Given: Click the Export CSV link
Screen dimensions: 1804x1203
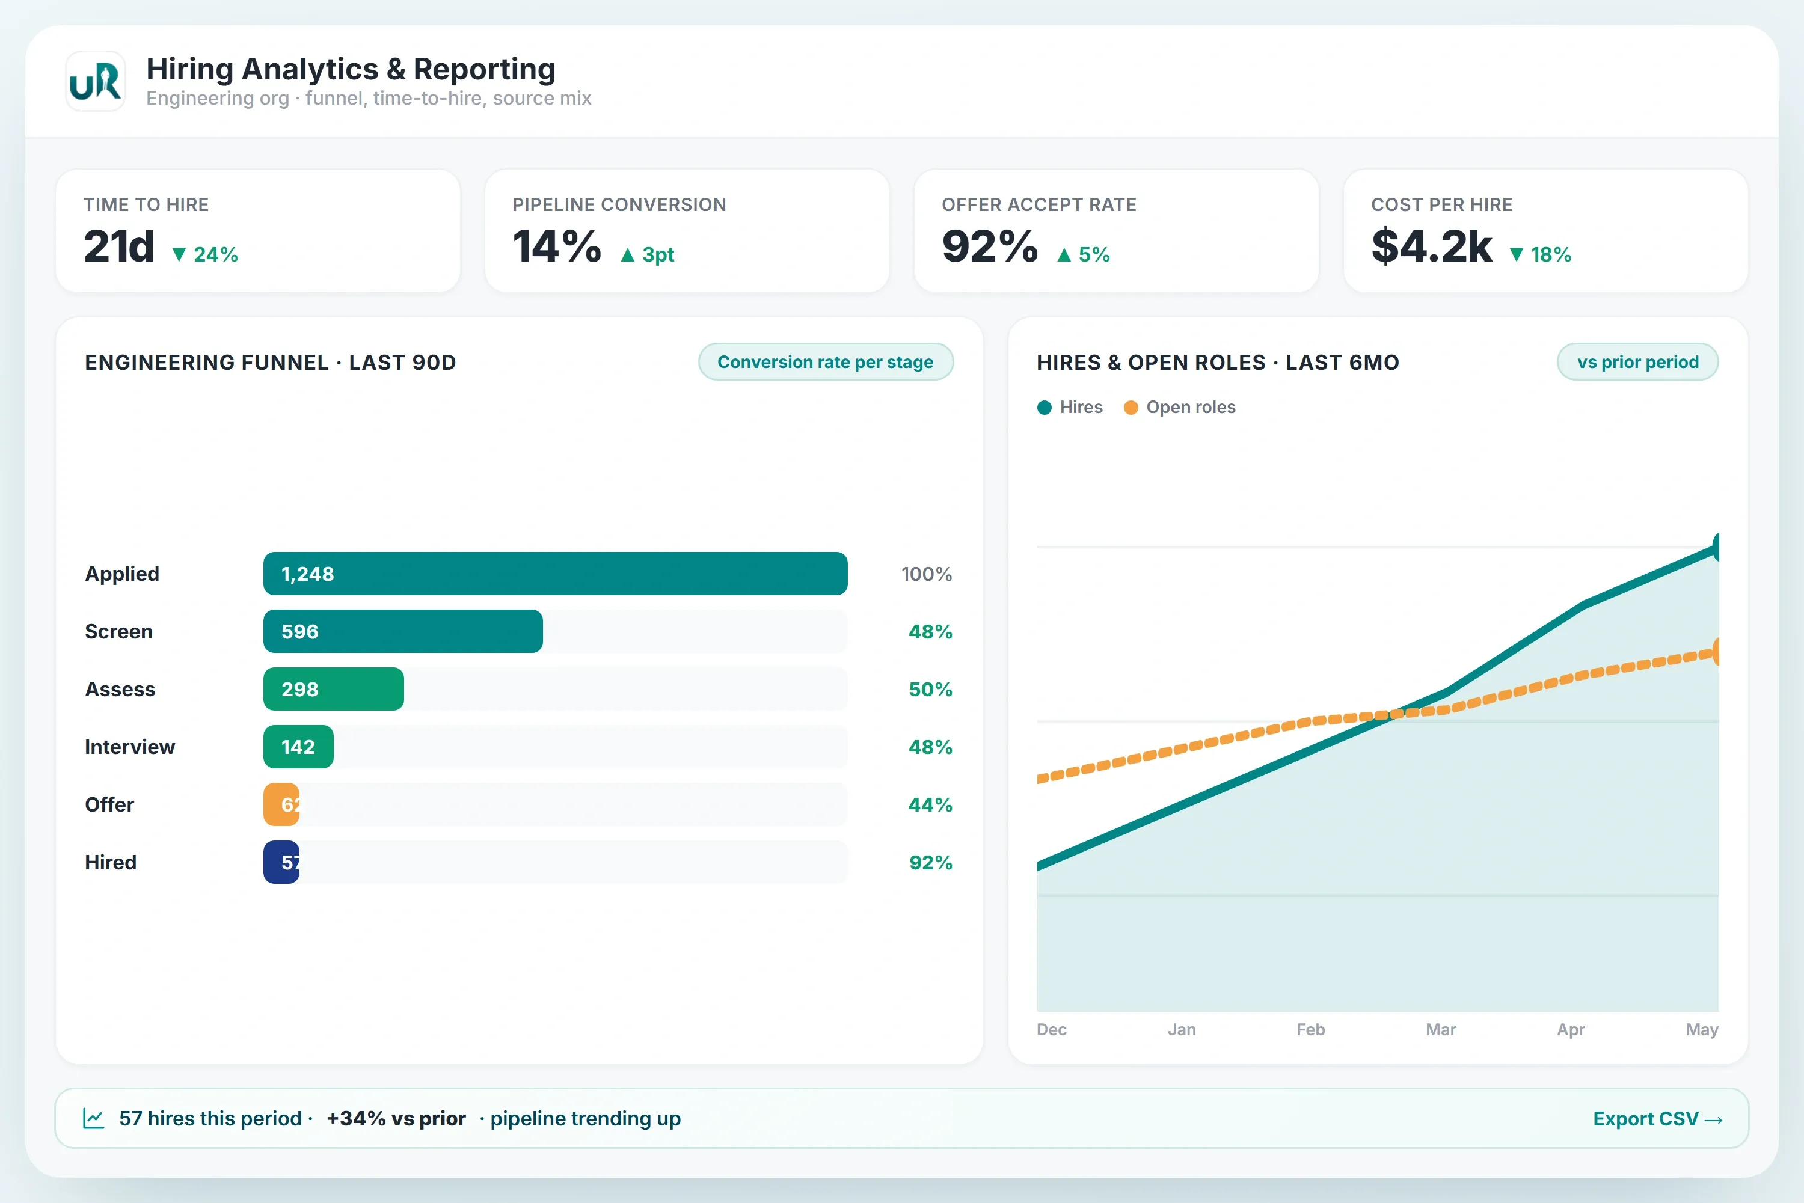Looking at the screenshot, I should (1657, 1119).
